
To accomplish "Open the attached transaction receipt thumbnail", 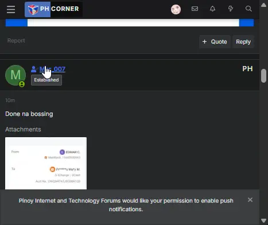I will (46, 163).
